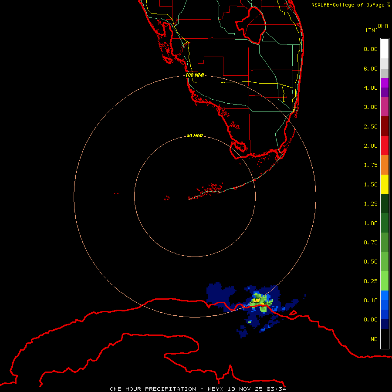Click the 100 NMI range ring label
Screen dimensions: 392x392
click(195, 75)
